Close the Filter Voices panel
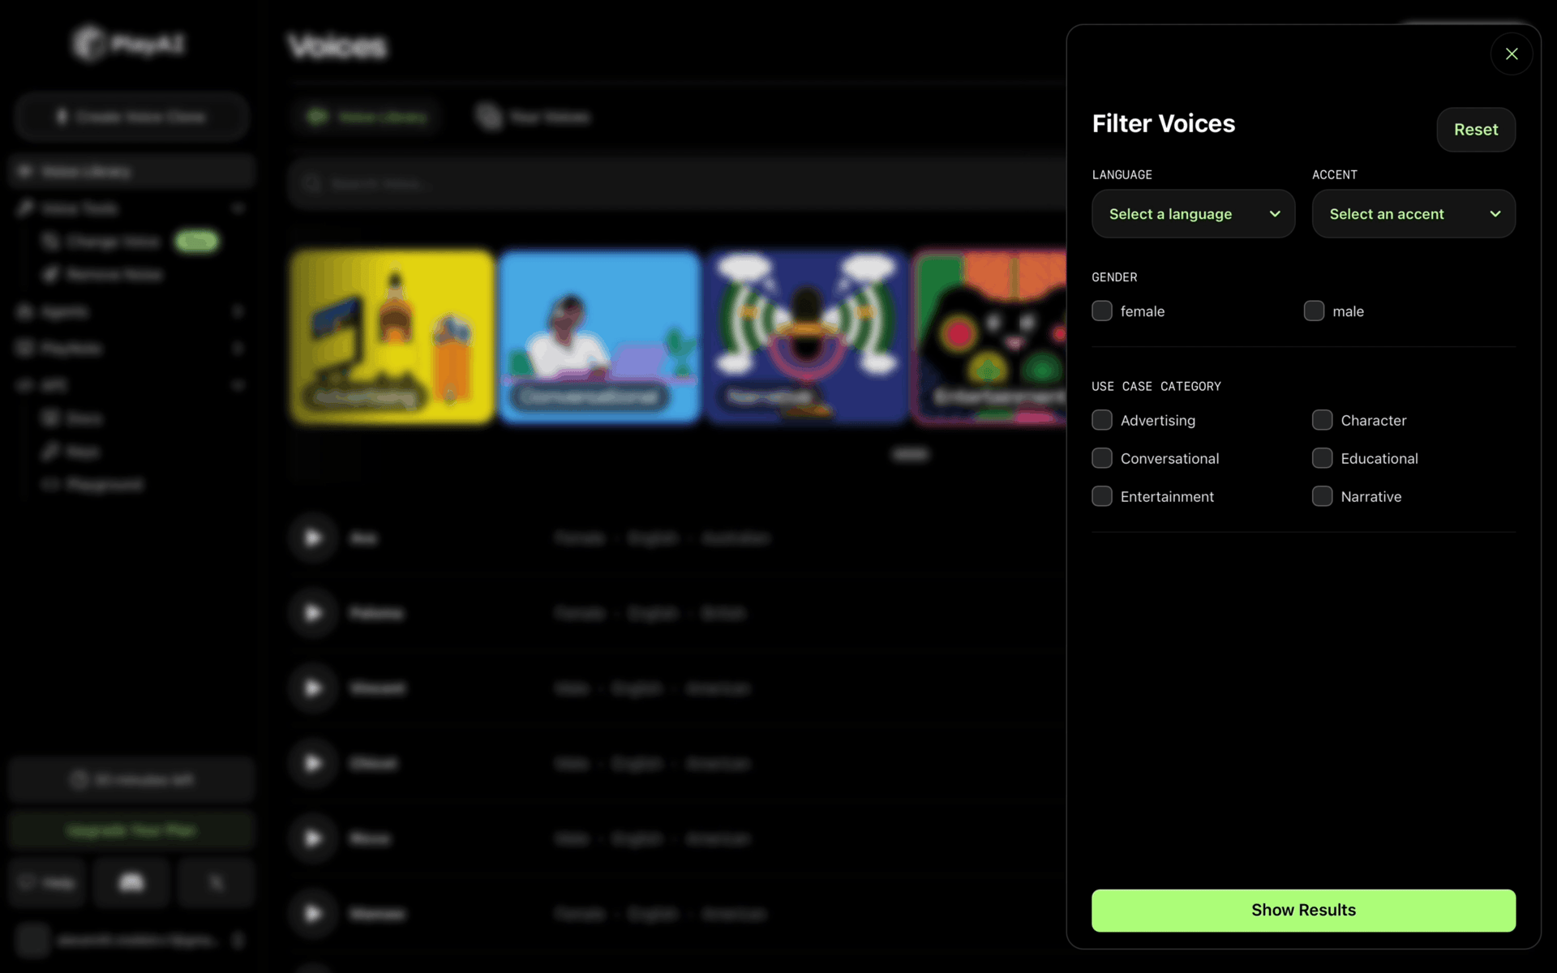The image size is (1557, 973). [x=1511, y=54]
